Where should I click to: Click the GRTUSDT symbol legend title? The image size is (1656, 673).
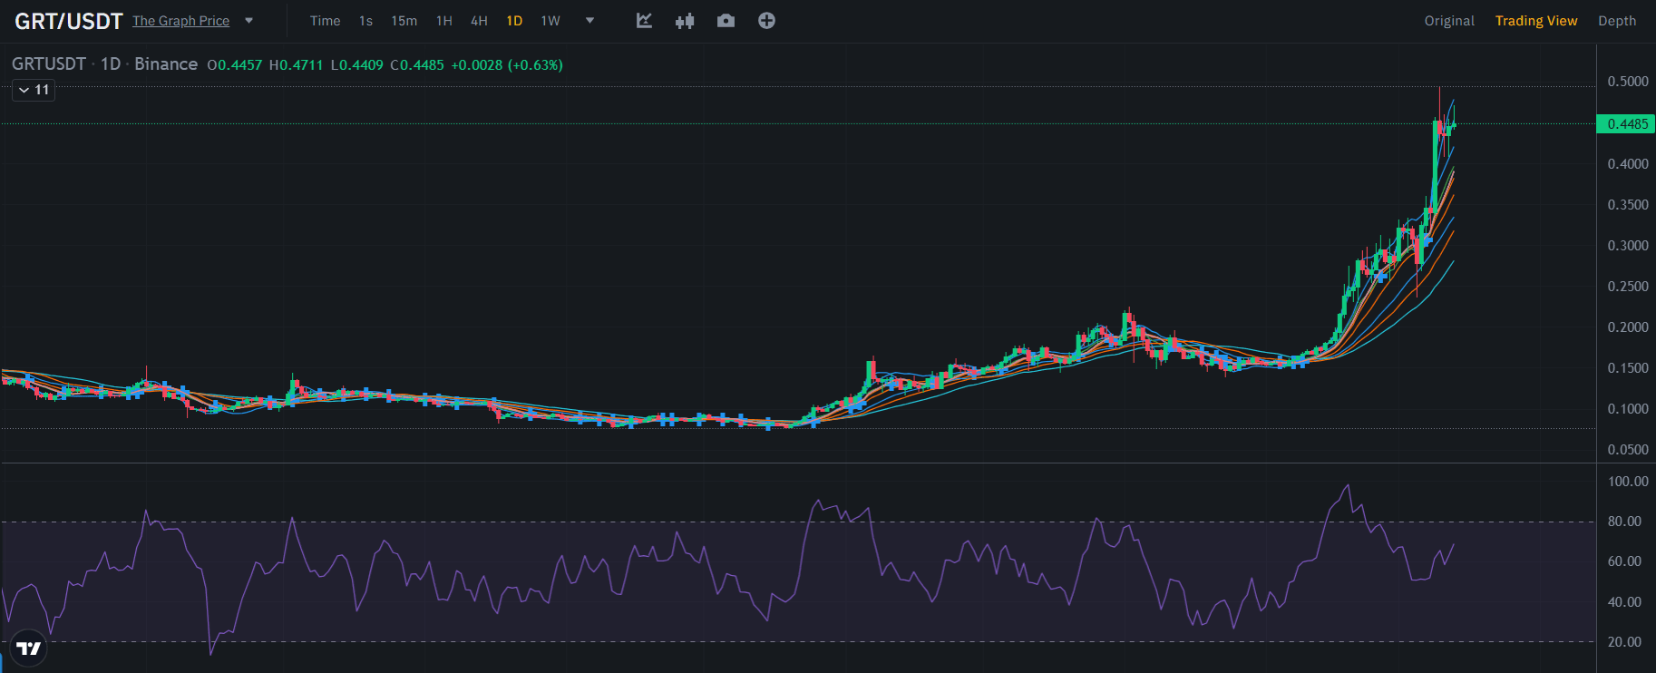(x=49, y=64)
